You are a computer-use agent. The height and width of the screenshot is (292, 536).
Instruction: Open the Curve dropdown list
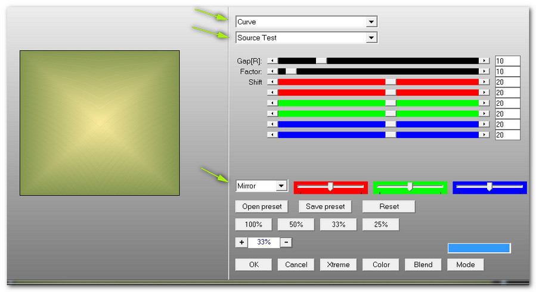(x=371, y=22)
